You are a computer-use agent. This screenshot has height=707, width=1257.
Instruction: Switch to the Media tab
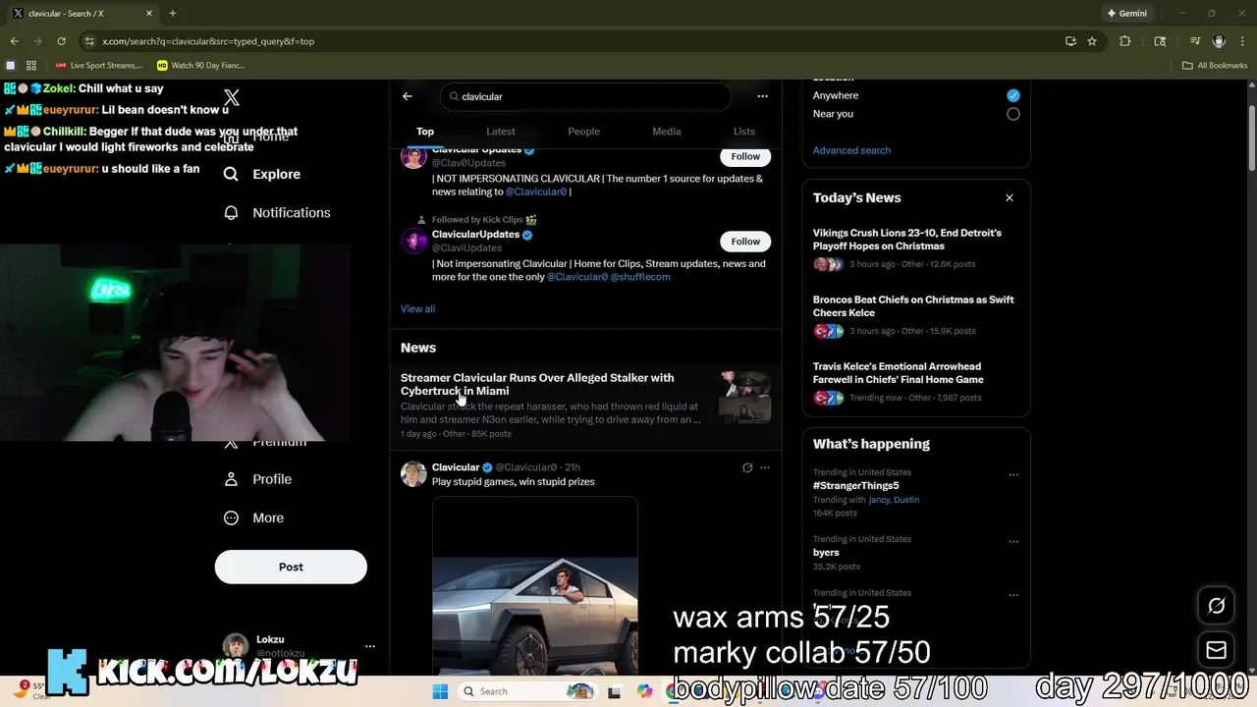[667, 132]
